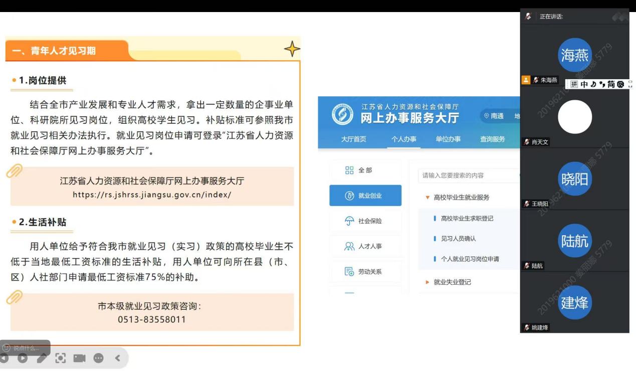Click the 见习人员确认 link

click(x=458, y=239)
